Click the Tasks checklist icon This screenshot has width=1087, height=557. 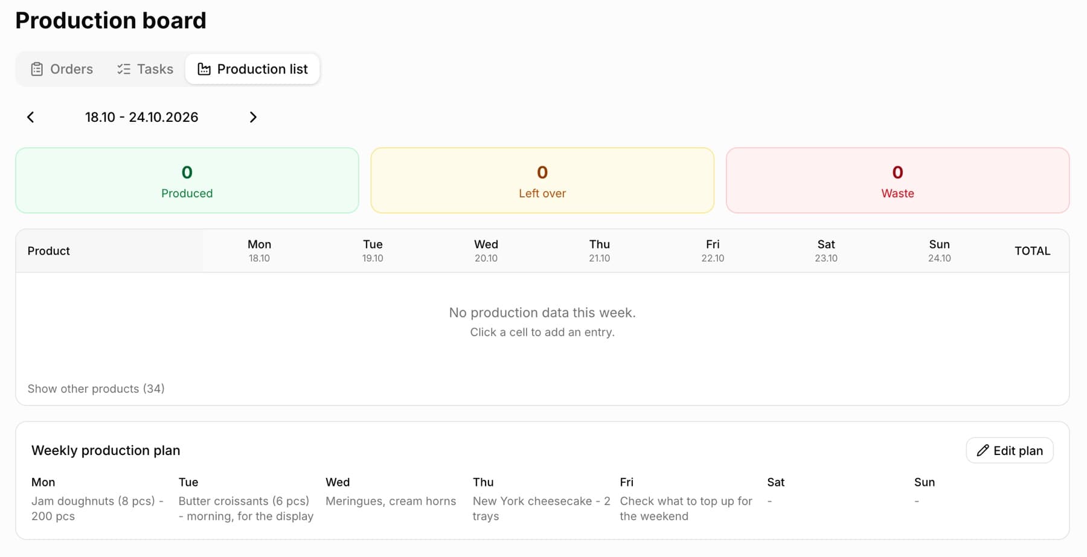(124, 69)
